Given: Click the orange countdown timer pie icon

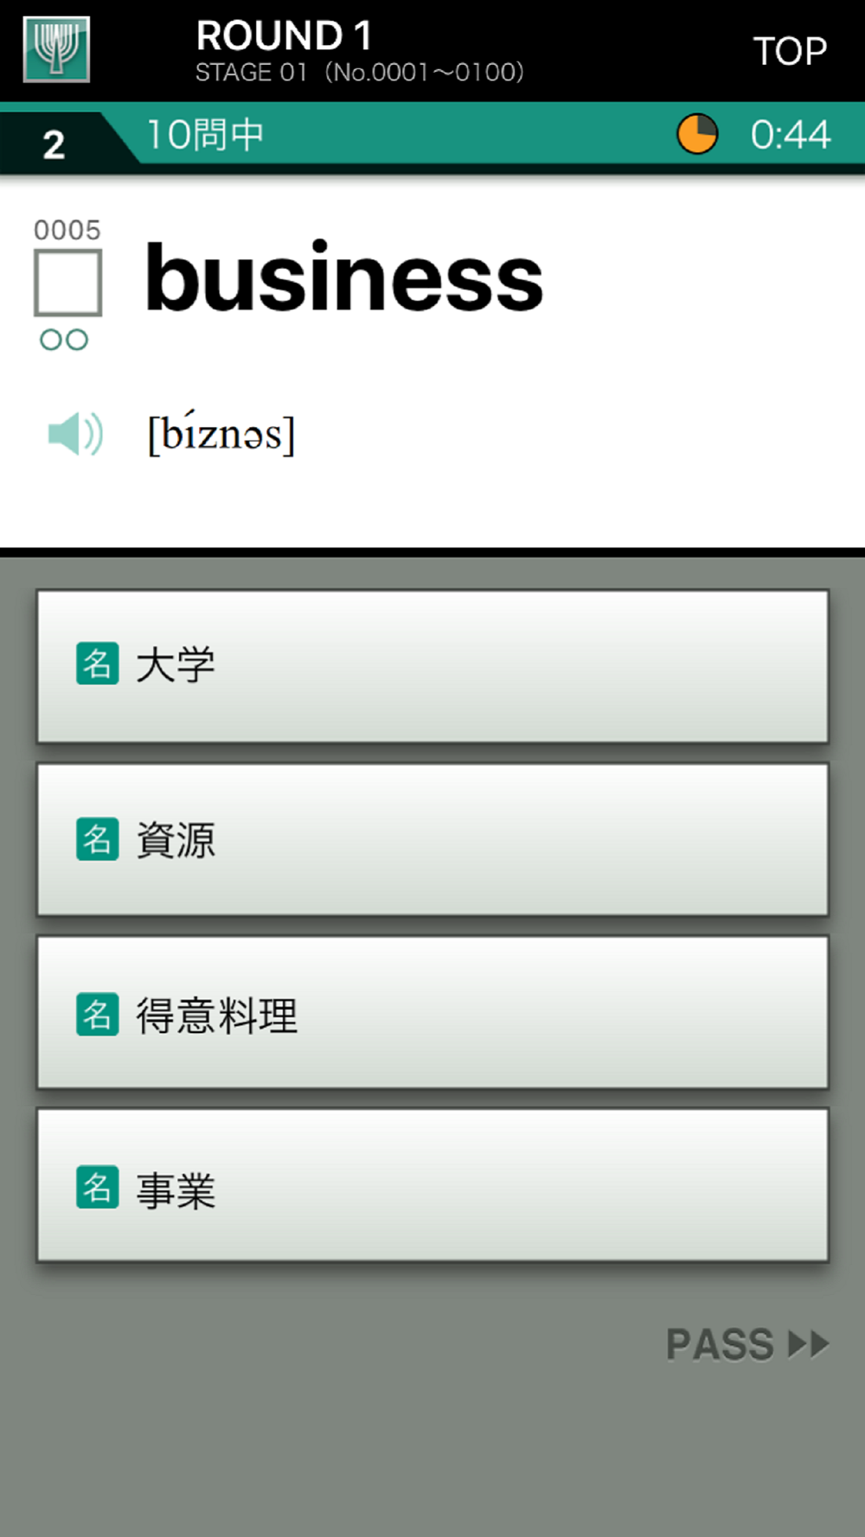Looking at the screenshot, I should 696,134.
